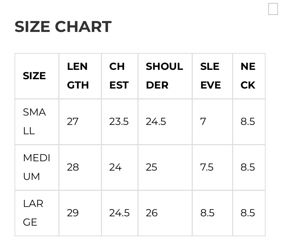
Task: Select the SIZE column header
Action: pyautogui.click(x=34, y=76)
